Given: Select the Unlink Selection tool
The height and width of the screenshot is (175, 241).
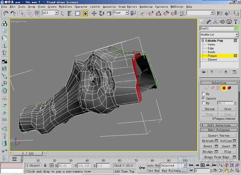Looking at the screenshot, I should pyautogui.click(x=30, y=13).
